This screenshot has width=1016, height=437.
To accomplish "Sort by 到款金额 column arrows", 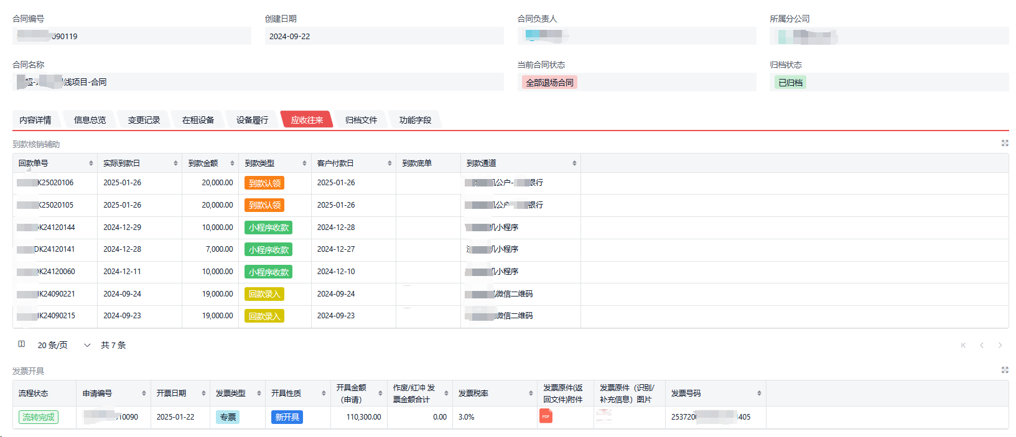I will tap(232, 163).
